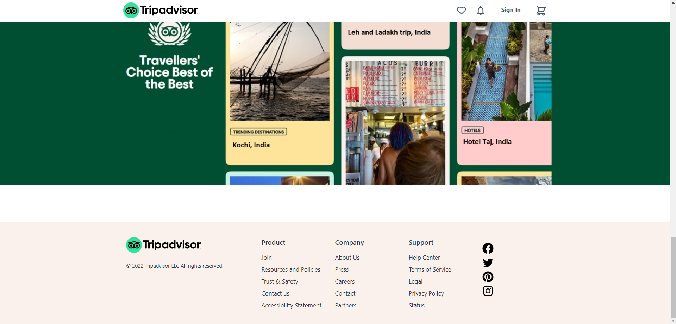The image size is (676, 324).
Task: Click the footer Tripadvisor logo
Action: (x=163, y=245)
